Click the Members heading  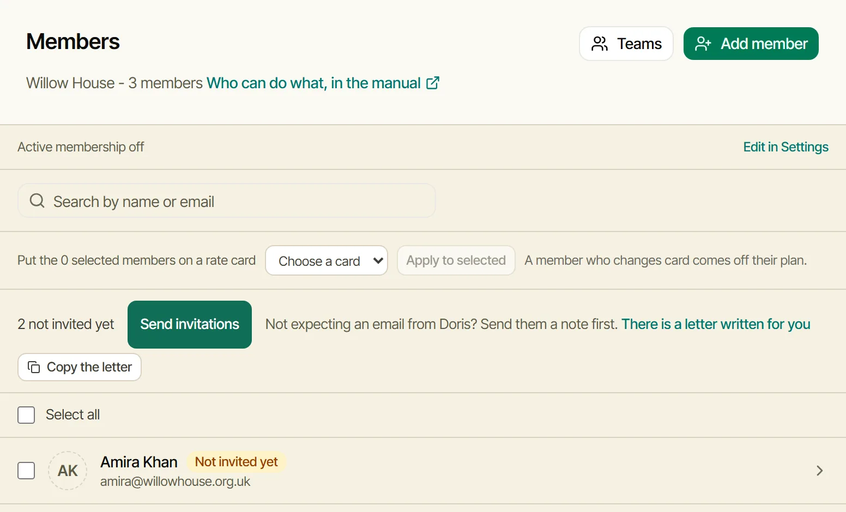(x=73, y=41)
